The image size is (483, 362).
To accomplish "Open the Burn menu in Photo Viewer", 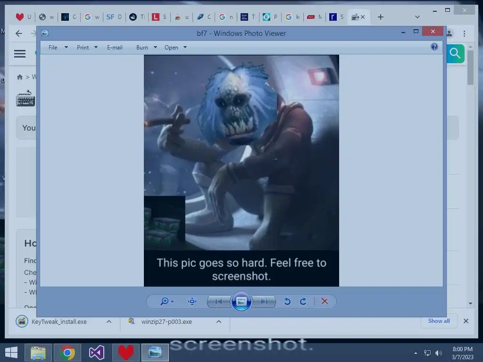I will (x=142, y=48).
